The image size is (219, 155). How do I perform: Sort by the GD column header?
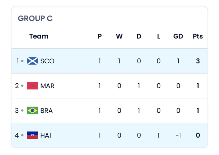(x=178, y=36)
